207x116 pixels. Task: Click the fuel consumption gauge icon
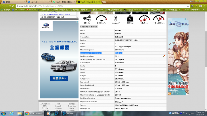[x=159, y=18]
